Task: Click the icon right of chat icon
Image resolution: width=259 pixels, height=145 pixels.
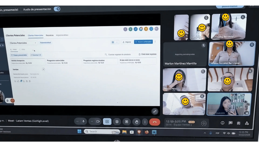Action: coord(238,123)
